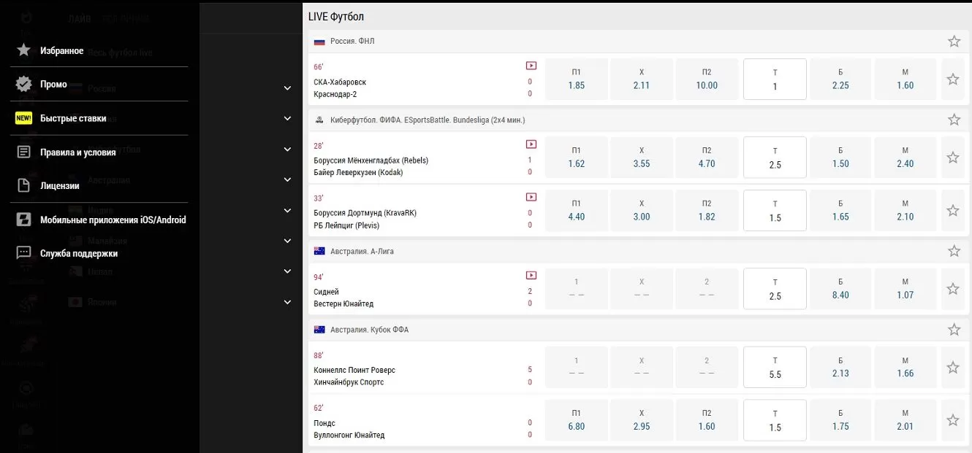Click the Мобильные приложения iOS/Android icon
972x453 pixels.
click(23, 220)
